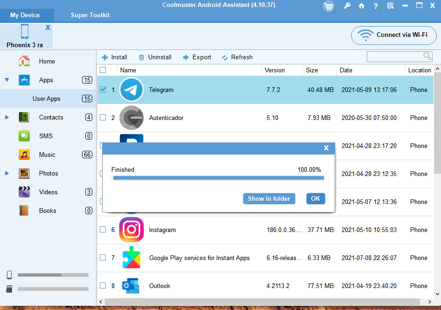Expand the Contacts tree arrow
The image size is (441, 310).
(x=7, y=117)
